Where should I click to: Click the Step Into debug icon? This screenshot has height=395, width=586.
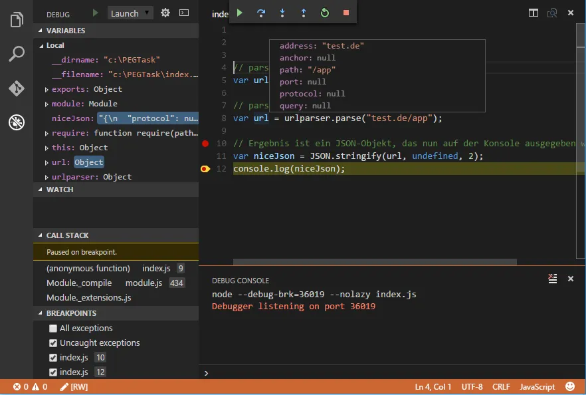281,12
